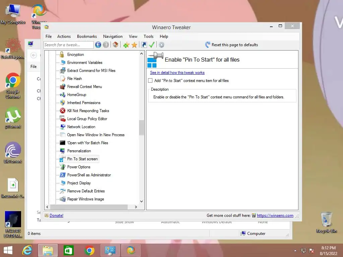This screenshot has height=257, width=343.
Task: Click the File Hash icon
Action: click(63, 78)
